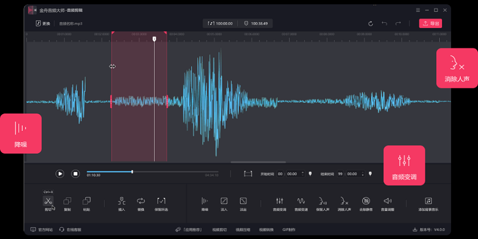Click Remove Silence (去除静音) icon
This screenshot has height=239, width=478.
coord(366,201)
